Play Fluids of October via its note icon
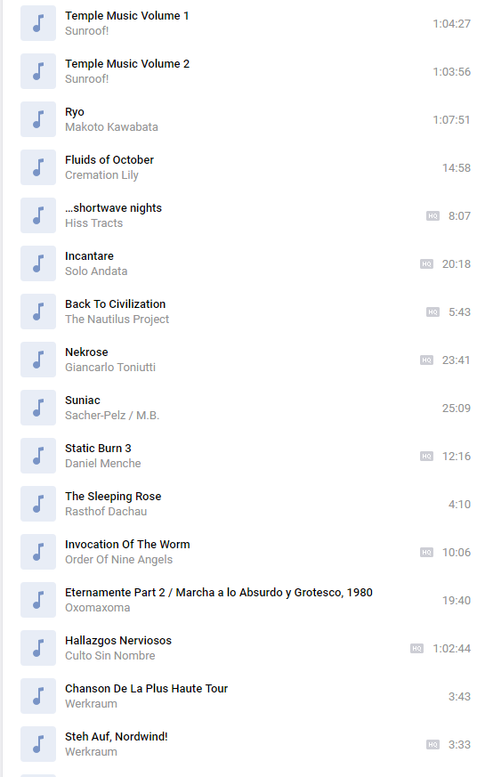The width and height of the screenshot is (493, 777). coord(38,167)
